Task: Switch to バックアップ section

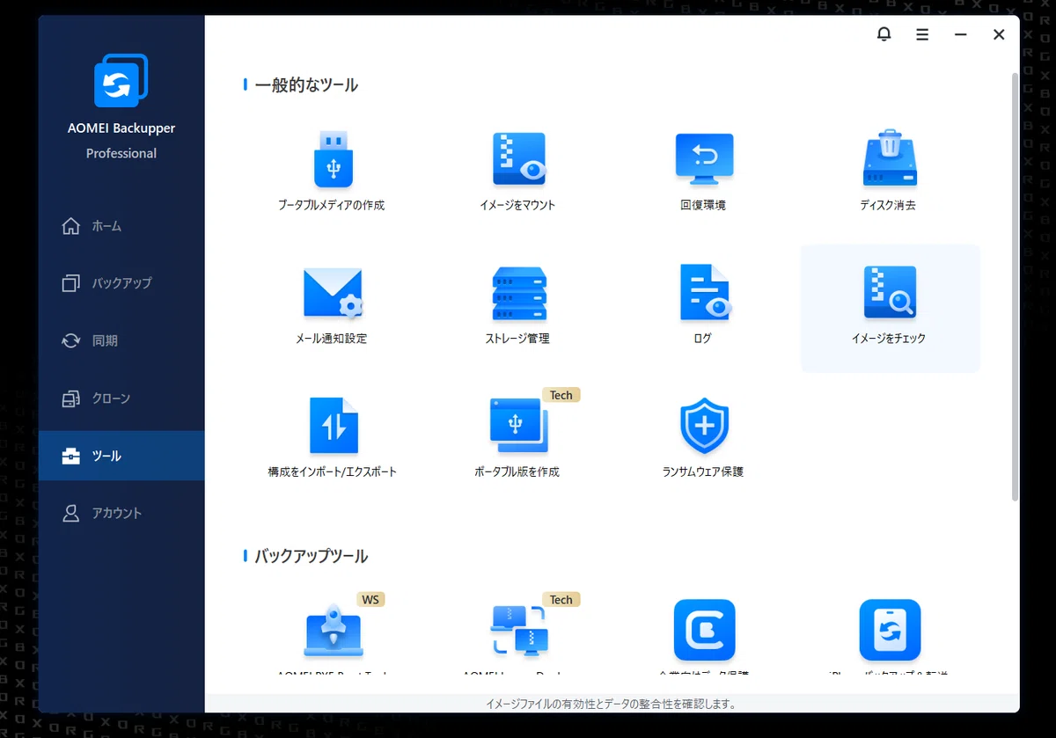Action: point(121,283)
